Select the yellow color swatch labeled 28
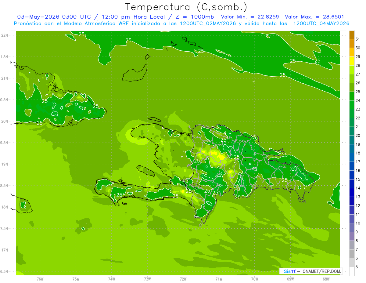This screenshot has width=366, height=283. pyautogui.click(x=352, y=61)
